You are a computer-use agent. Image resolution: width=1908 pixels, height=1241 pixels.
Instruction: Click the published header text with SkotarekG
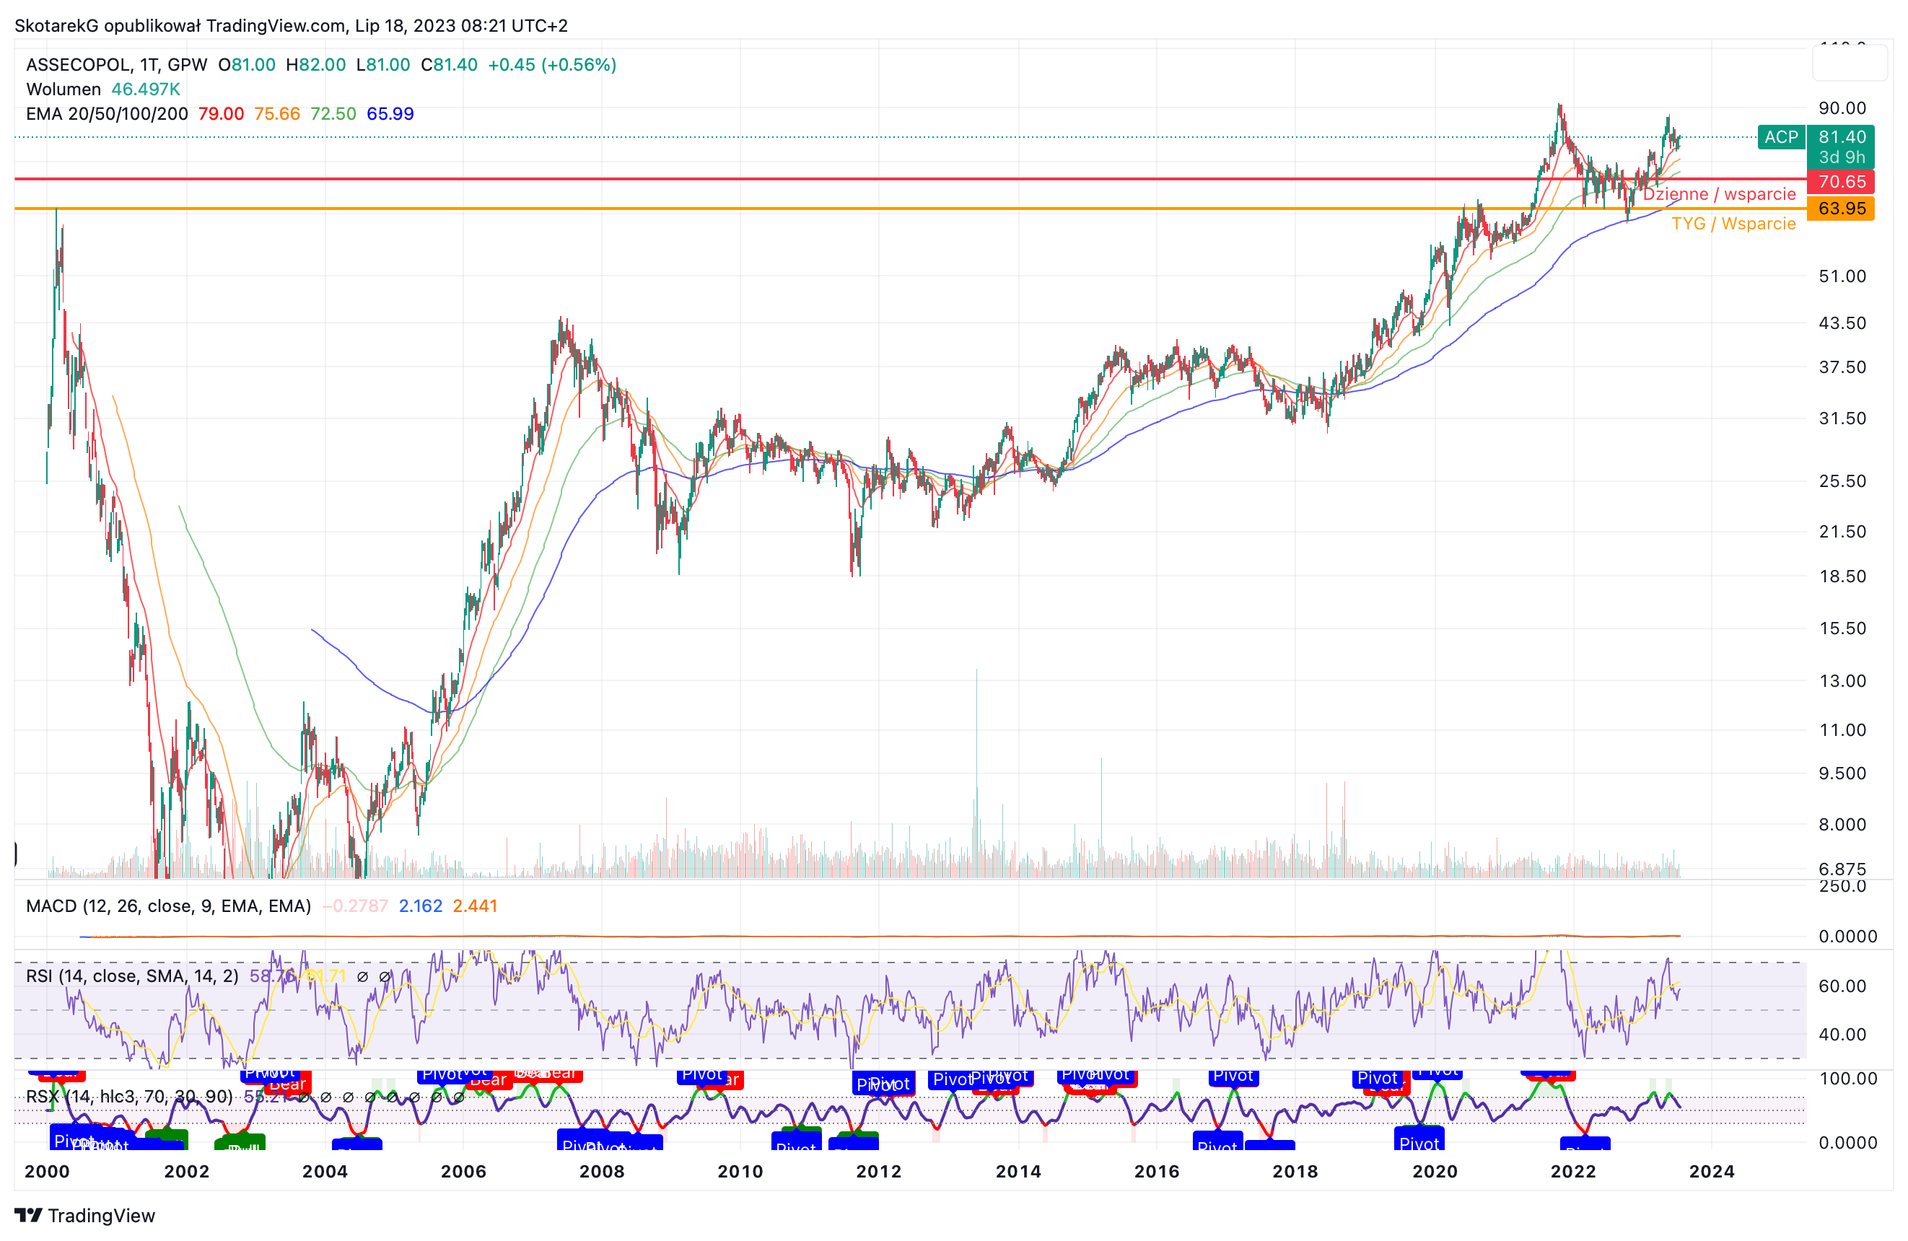pos(291,26)
